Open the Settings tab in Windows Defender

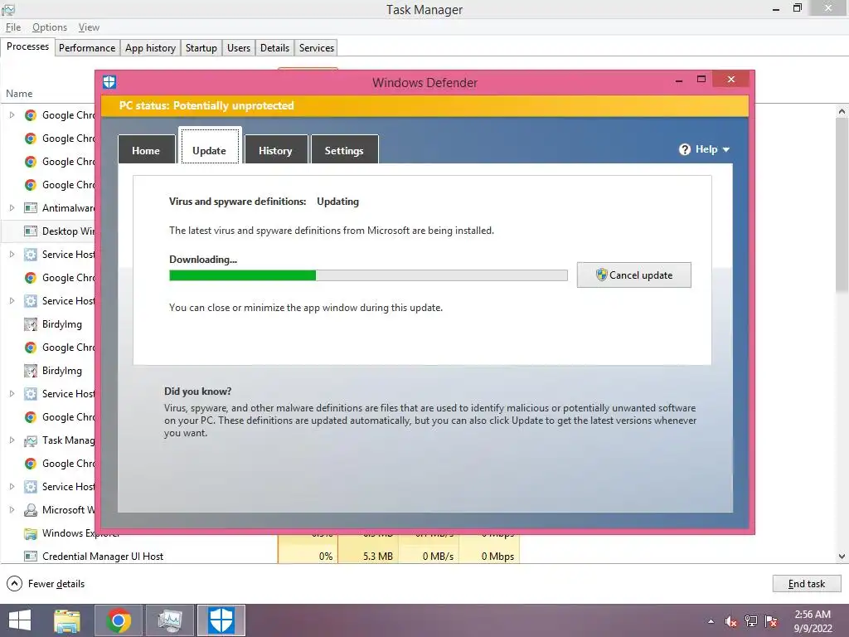(344, 150)
